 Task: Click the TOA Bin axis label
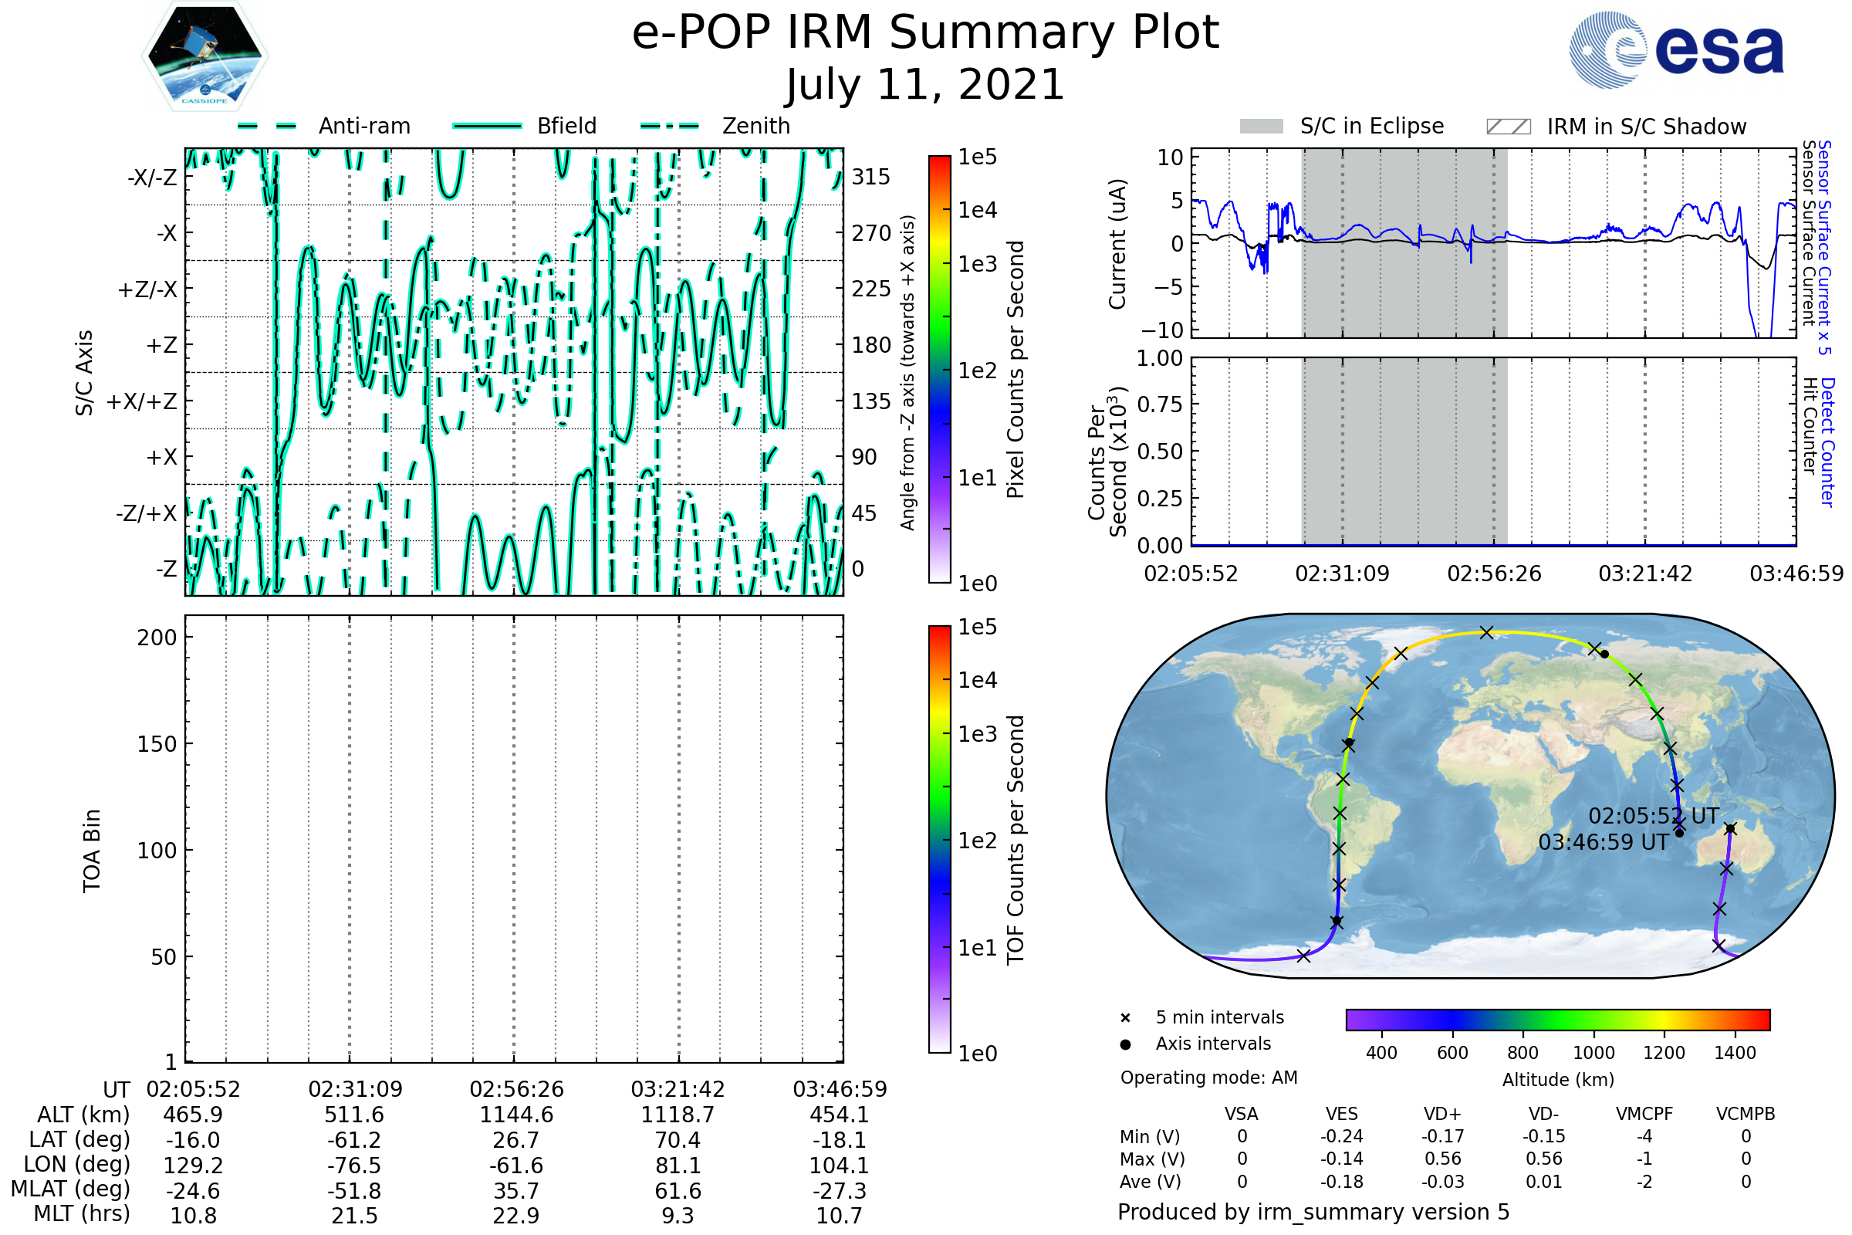pyautogui.click(x=92, y=851)
